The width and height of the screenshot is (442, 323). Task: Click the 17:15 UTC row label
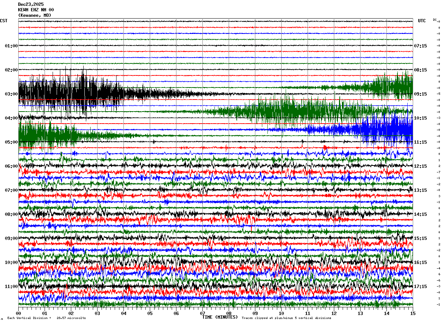click(x=420, y=287)
